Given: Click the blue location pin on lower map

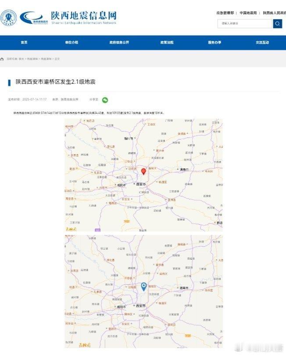Looking at the screenshot, I should (x=144, y=287).
